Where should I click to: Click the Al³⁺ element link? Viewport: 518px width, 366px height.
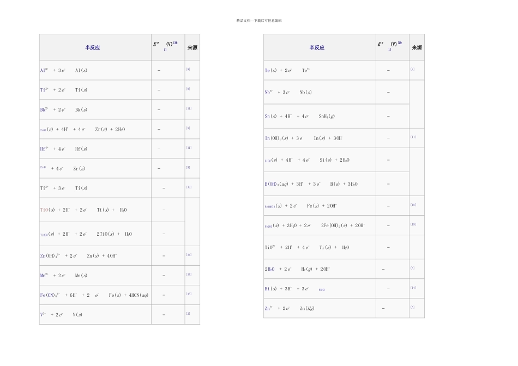[44, 70]
